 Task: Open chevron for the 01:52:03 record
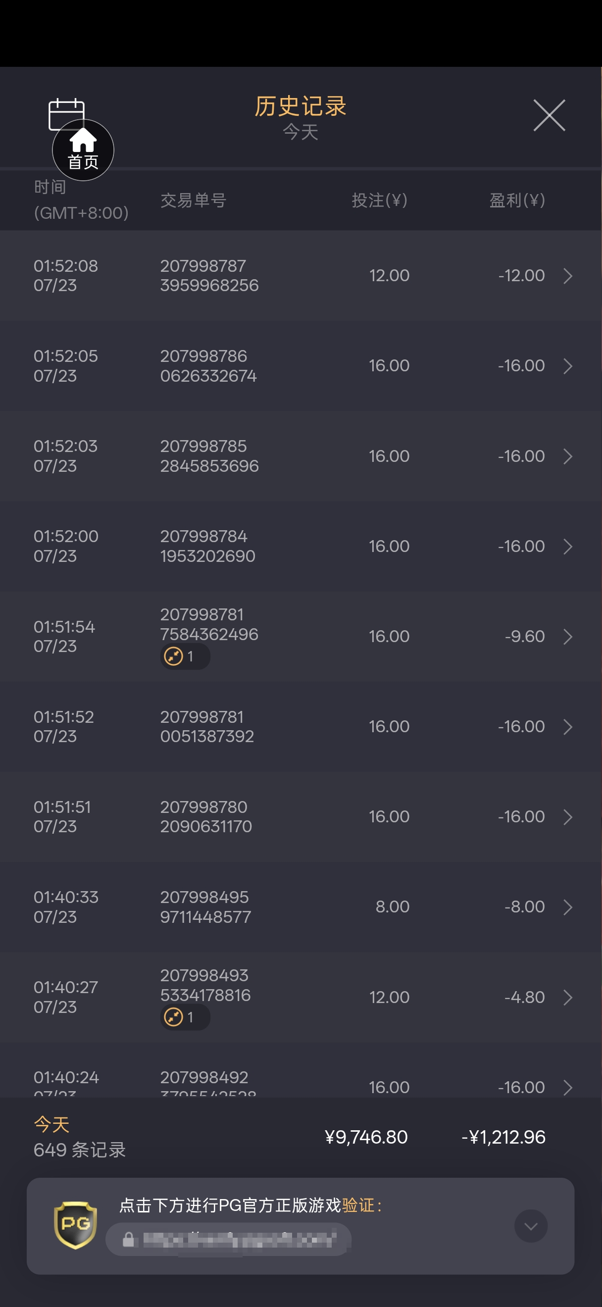point(568,456)
